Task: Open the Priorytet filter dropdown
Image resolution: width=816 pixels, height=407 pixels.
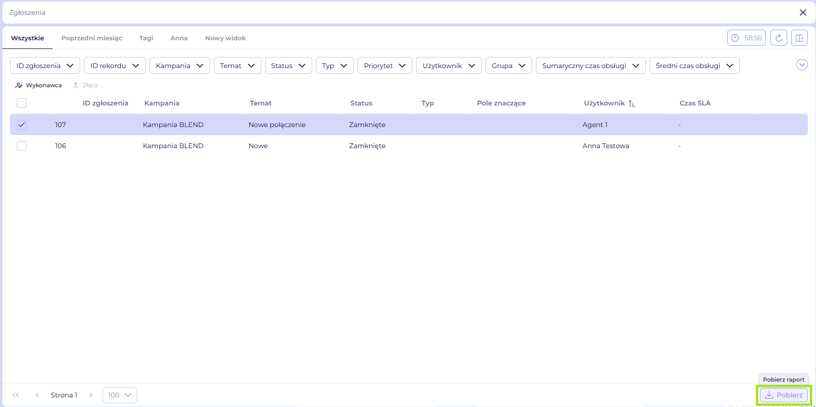Action: (x=385, y=66)
